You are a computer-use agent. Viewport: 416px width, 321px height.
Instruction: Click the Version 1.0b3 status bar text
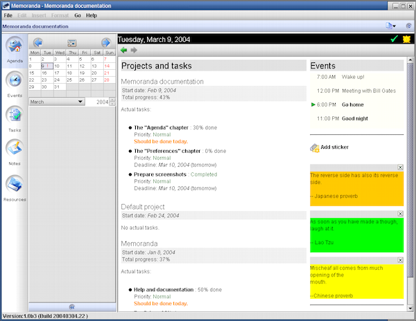click(x=45, y=316)
